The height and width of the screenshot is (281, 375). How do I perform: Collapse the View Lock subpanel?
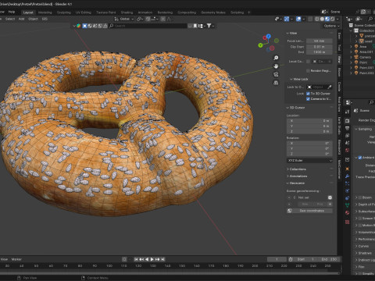point(291,79)
